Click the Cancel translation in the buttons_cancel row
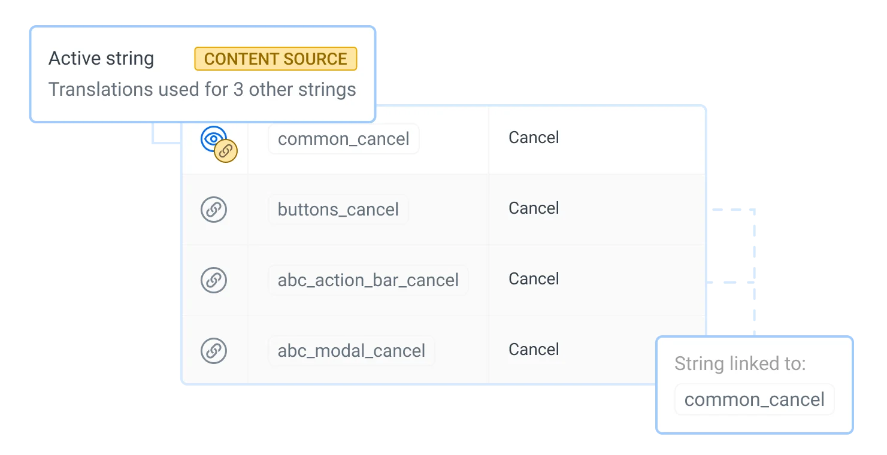 [534, 208]
